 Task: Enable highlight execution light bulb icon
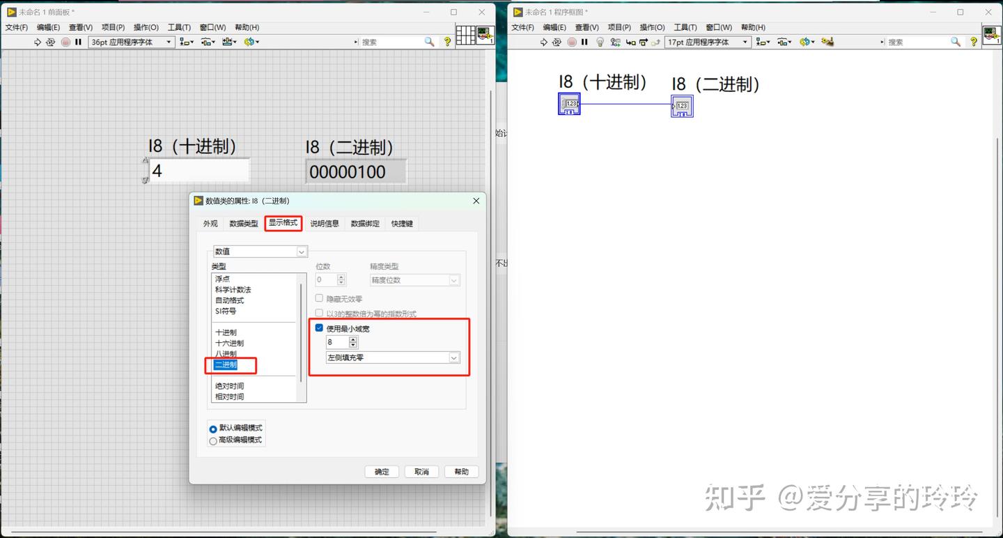[600, 42]
